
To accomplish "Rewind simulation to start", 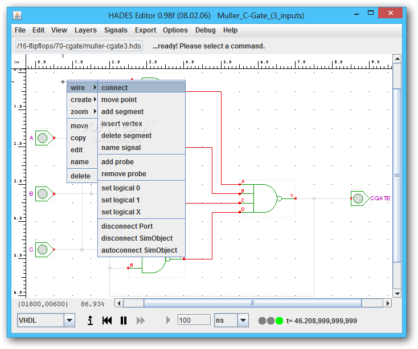I will click(x=107, y=320).
